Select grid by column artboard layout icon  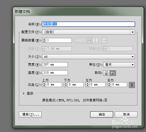coord(84,40)
